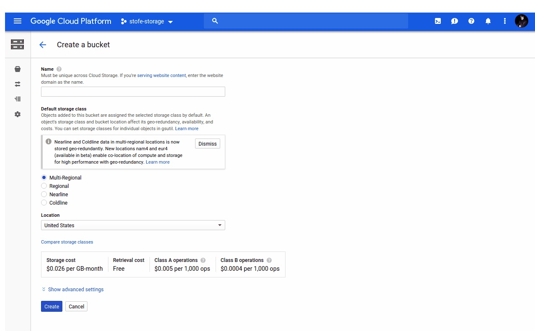Open the Transfer icon in sidebar
Screen dimensions: 535x331
(x=17, y=84)
